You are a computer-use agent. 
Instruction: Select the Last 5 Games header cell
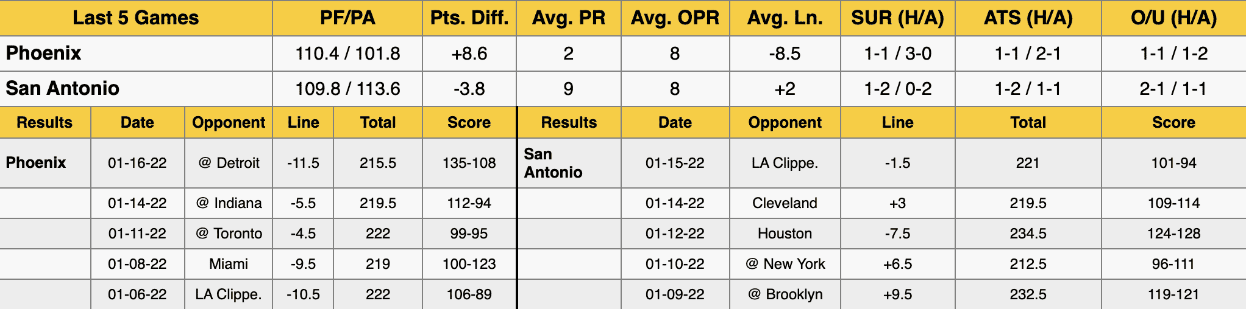[136, 18]
